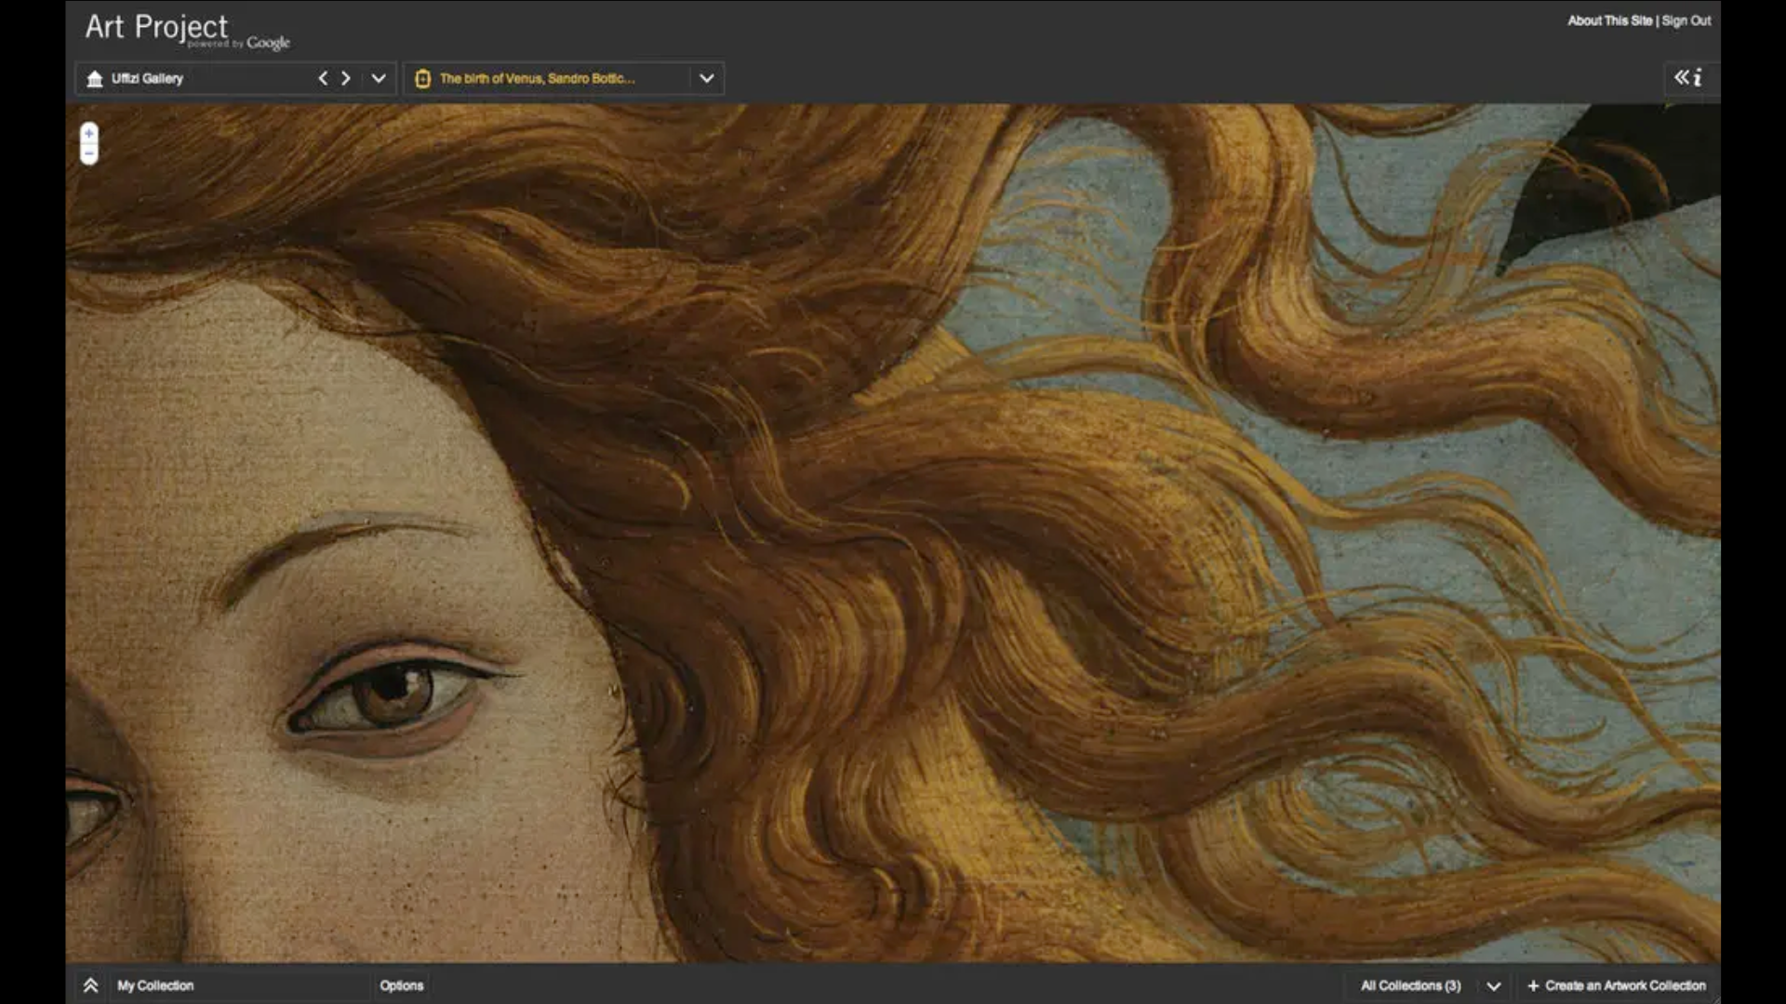Click Venus's eye in the painting
Screen dimensions: 1786x1004
pyautogui.click(x=391, y=695)
